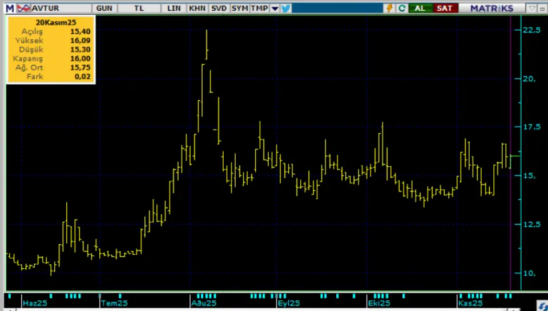Open the dropdown arrow next to TMP
The image size is (548, 311).
tap(275, 8)
